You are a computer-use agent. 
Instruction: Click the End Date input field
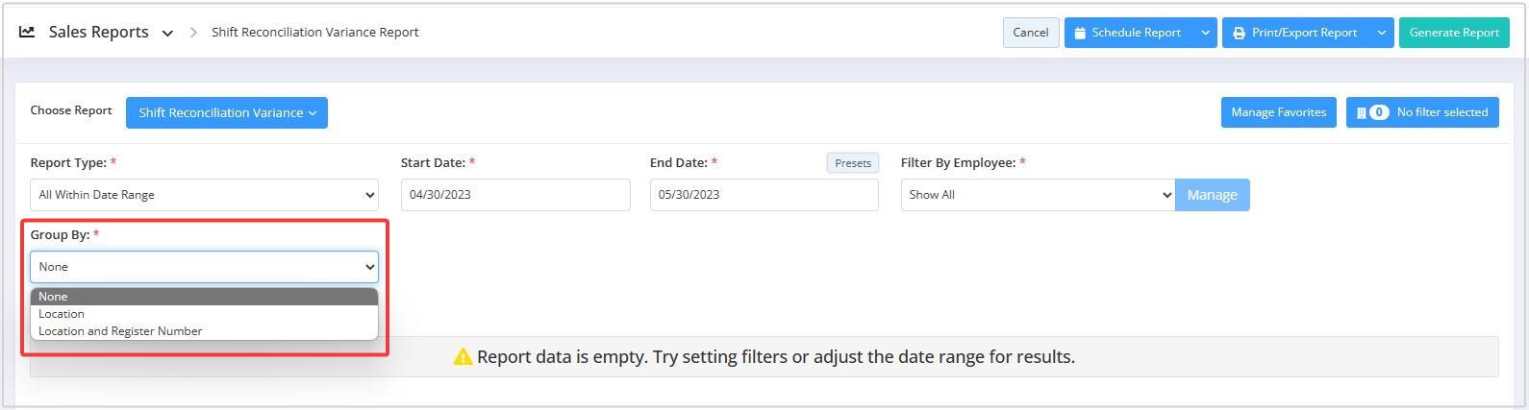[x=764, y=195]
